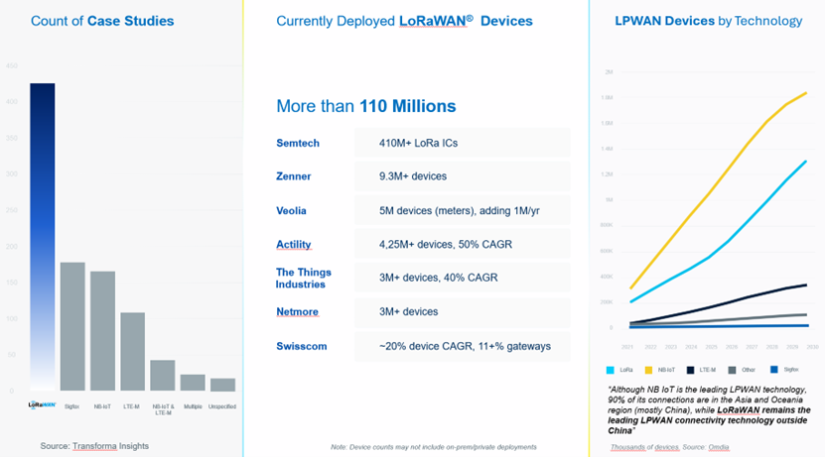The image size is (825, 457).
Task: Click the 'Other' legend label
Action: [x=749, y=370]
